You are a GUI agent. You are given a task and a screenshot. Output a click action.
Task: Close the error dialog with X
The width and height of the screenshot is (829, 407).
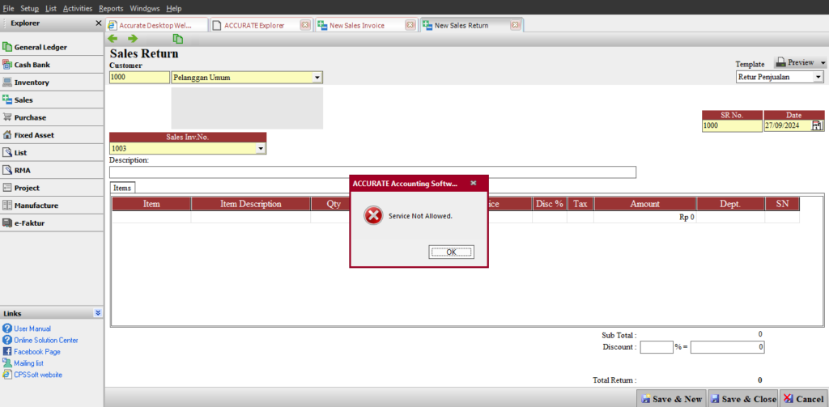473,183
